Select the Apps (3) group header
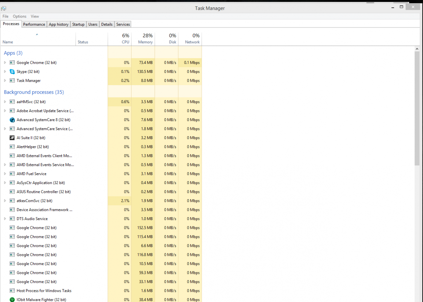 click(13, 53)
